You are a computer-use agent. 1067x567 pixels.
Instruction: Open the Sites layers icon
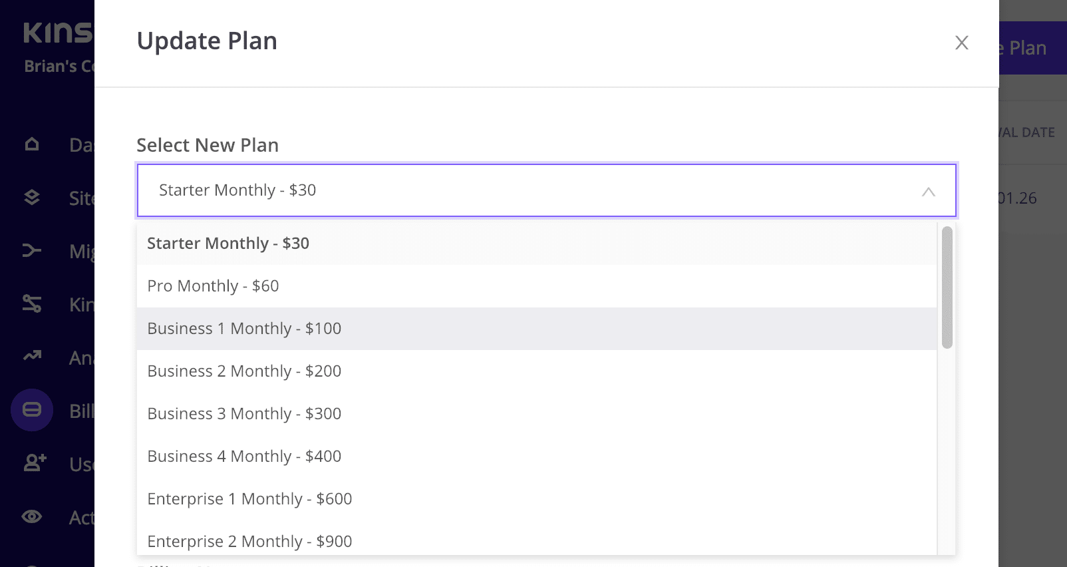click(x=32, y=197)
